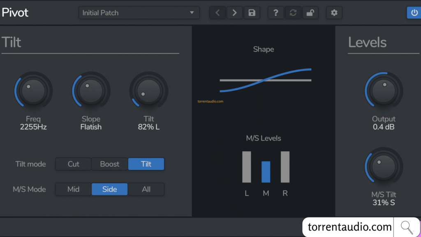Save the preset with the floppy disk icon
The image size is (421, 237).
252,13
